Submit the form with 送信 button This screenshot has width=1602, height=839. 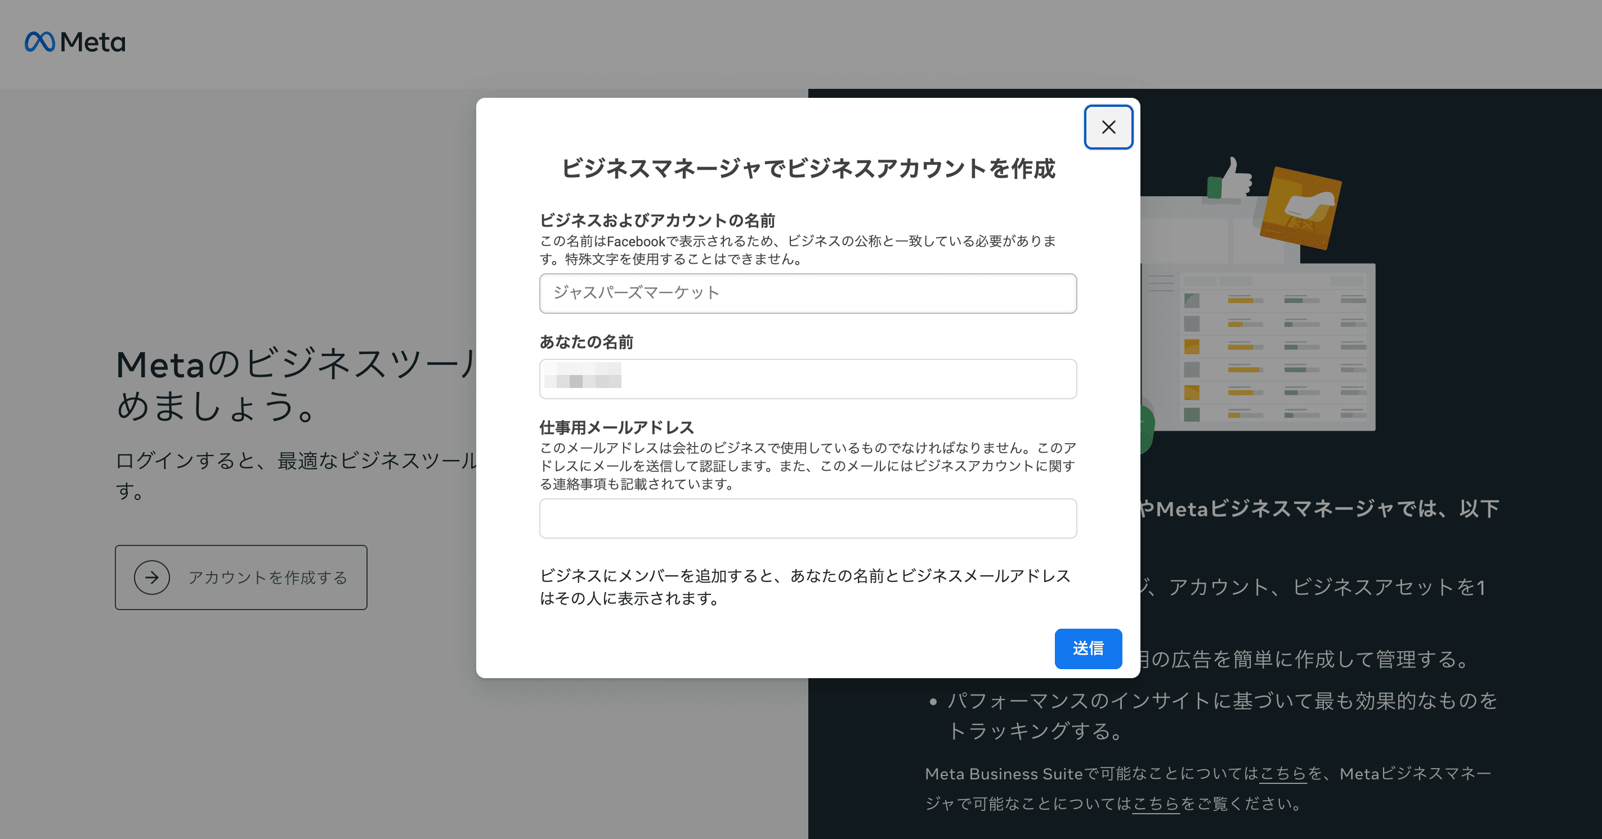pos(1088,649)
